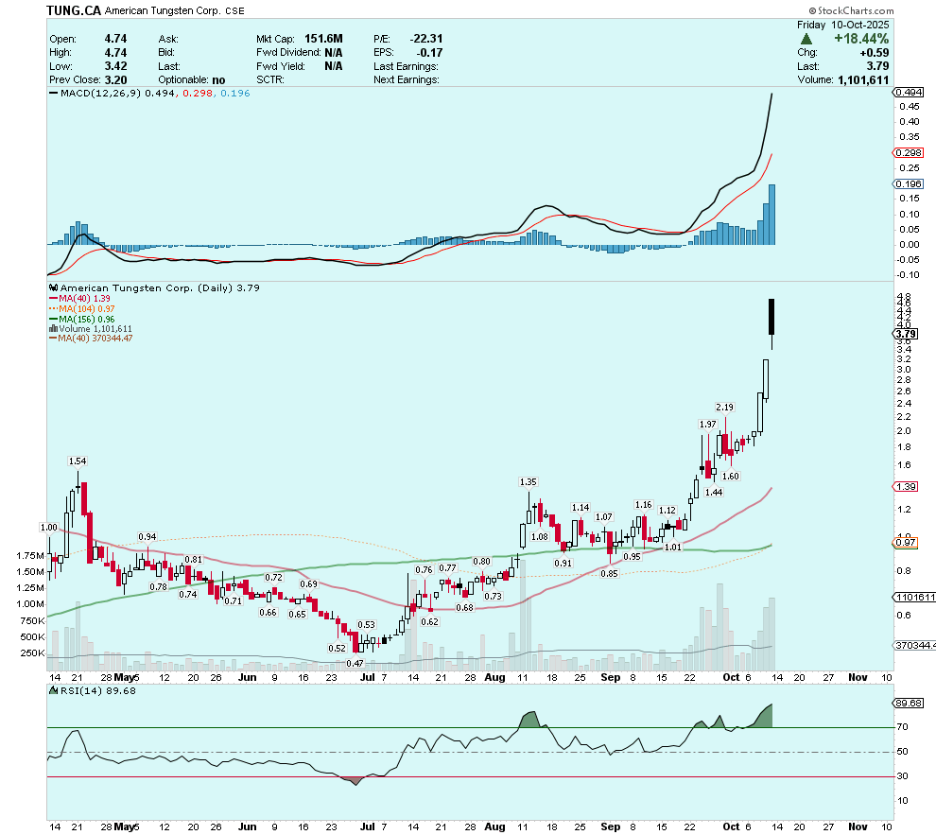Viewport: 936px width, 835px height.
Task: Click the 1.44 price label
Action: (x=714, y=493)
